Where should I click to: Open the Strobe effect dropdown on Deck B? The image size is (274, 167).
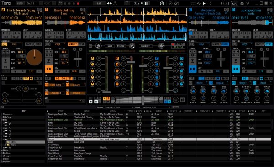(x=78, y=85)
